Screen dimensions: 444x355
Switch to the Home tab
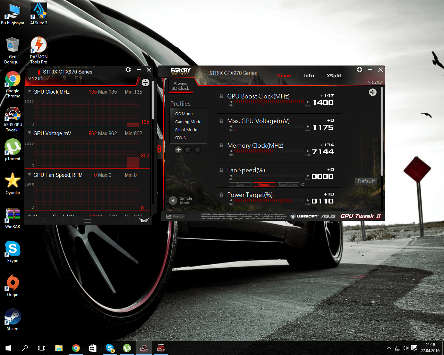point(284,76)
